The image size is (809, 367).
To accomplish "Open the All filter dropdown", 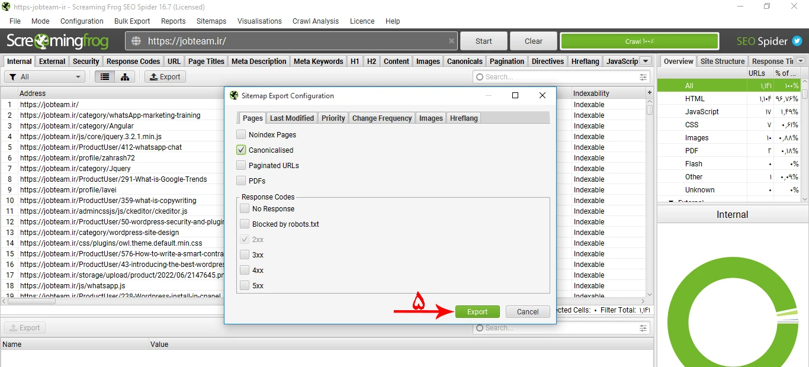I will (46, 77).
